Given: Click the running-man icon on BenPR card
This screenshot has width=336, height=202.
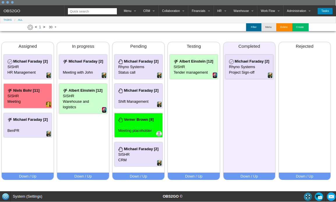Looking at the screenshot, I should 10,120.
